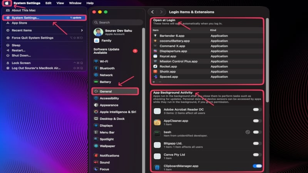Toggle Canva Pty Ltd background switch
The height and width of the screenshot is (173, 308).
point(257,155)
